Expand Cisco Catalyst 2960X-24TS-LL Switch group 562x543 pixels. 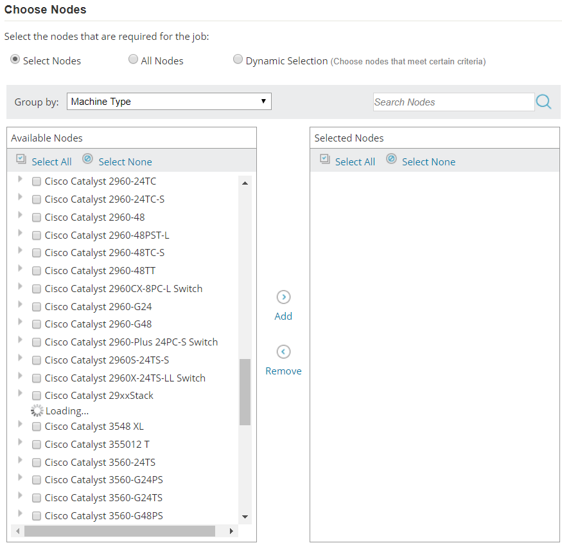tap(20, 376)
